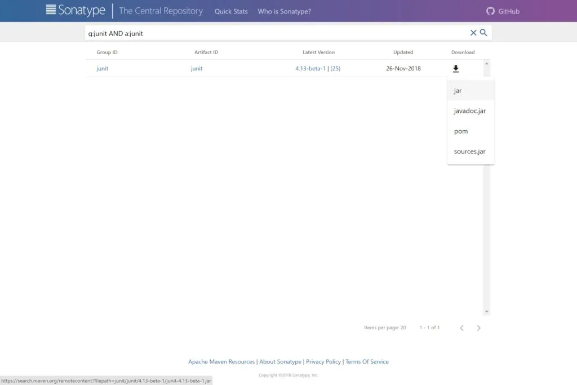Choose sources.jar from download menu

click(x=471, y=151)
